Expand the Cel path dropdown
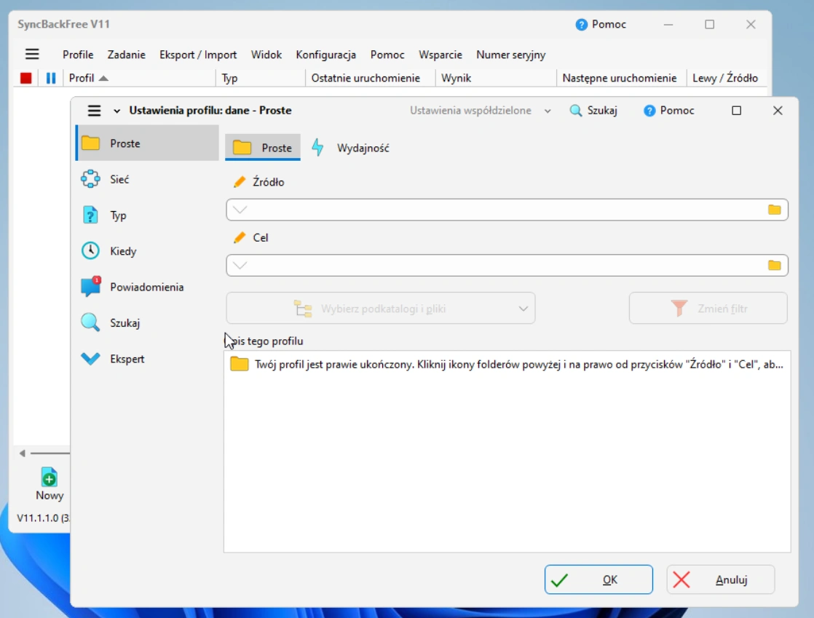Screen dimensions: 814x618 [240, 265]
